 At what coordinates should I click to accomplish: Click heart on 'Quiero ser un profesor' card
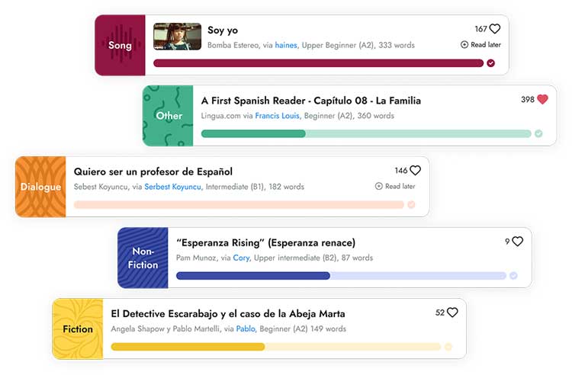pos(415,171)
